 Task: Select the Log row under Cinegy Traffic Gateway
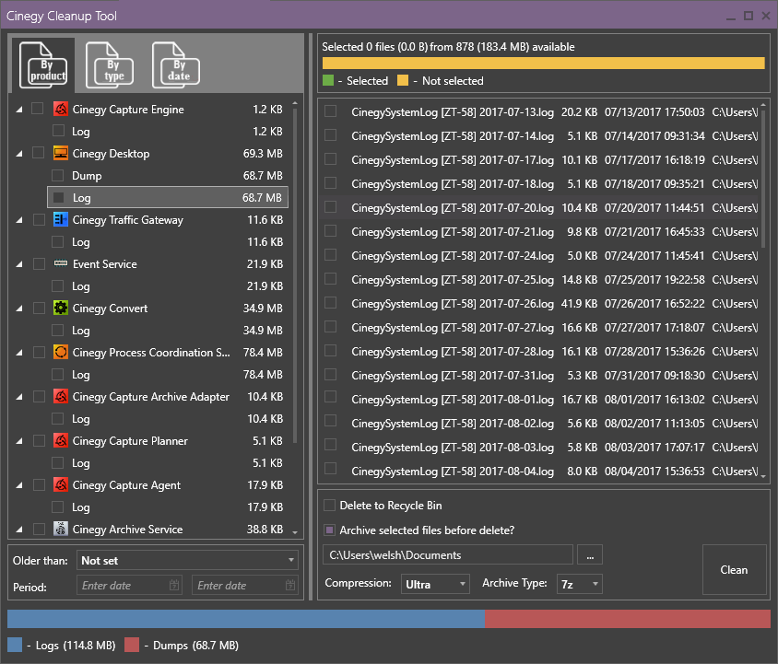168,242
